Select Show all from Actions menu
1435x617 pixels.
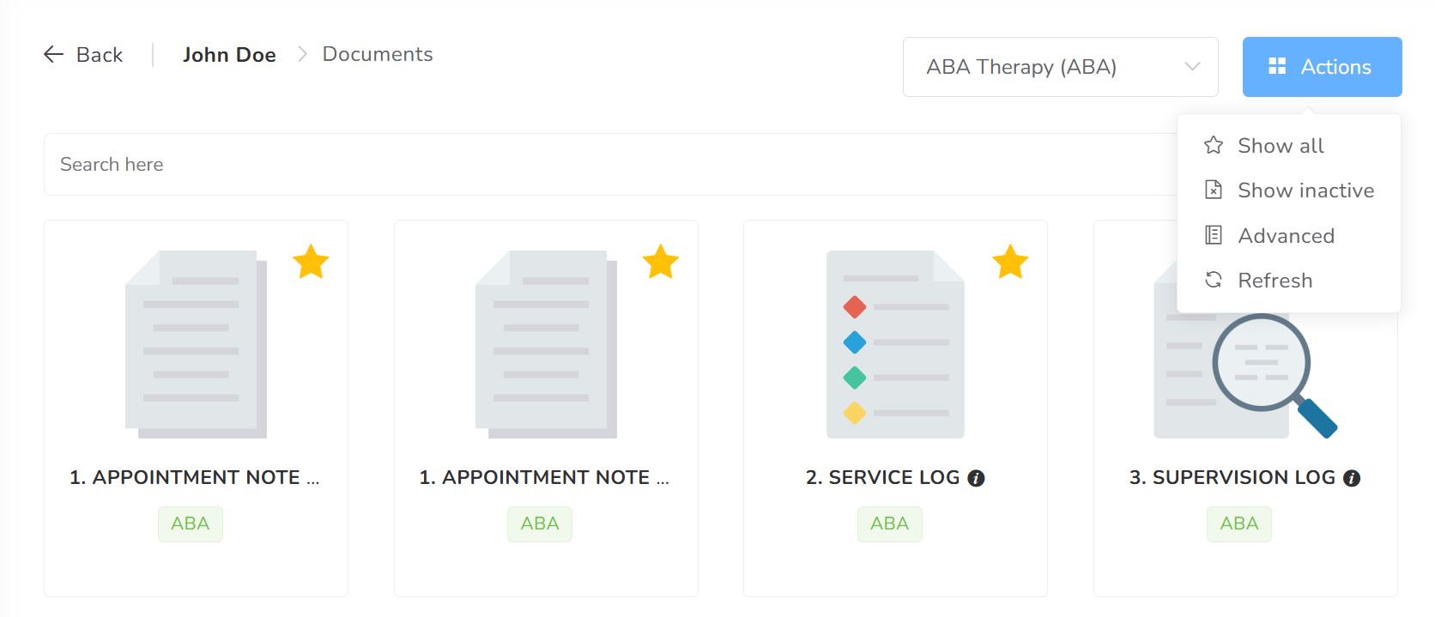pyautogui.click(x=1281, y=146)
